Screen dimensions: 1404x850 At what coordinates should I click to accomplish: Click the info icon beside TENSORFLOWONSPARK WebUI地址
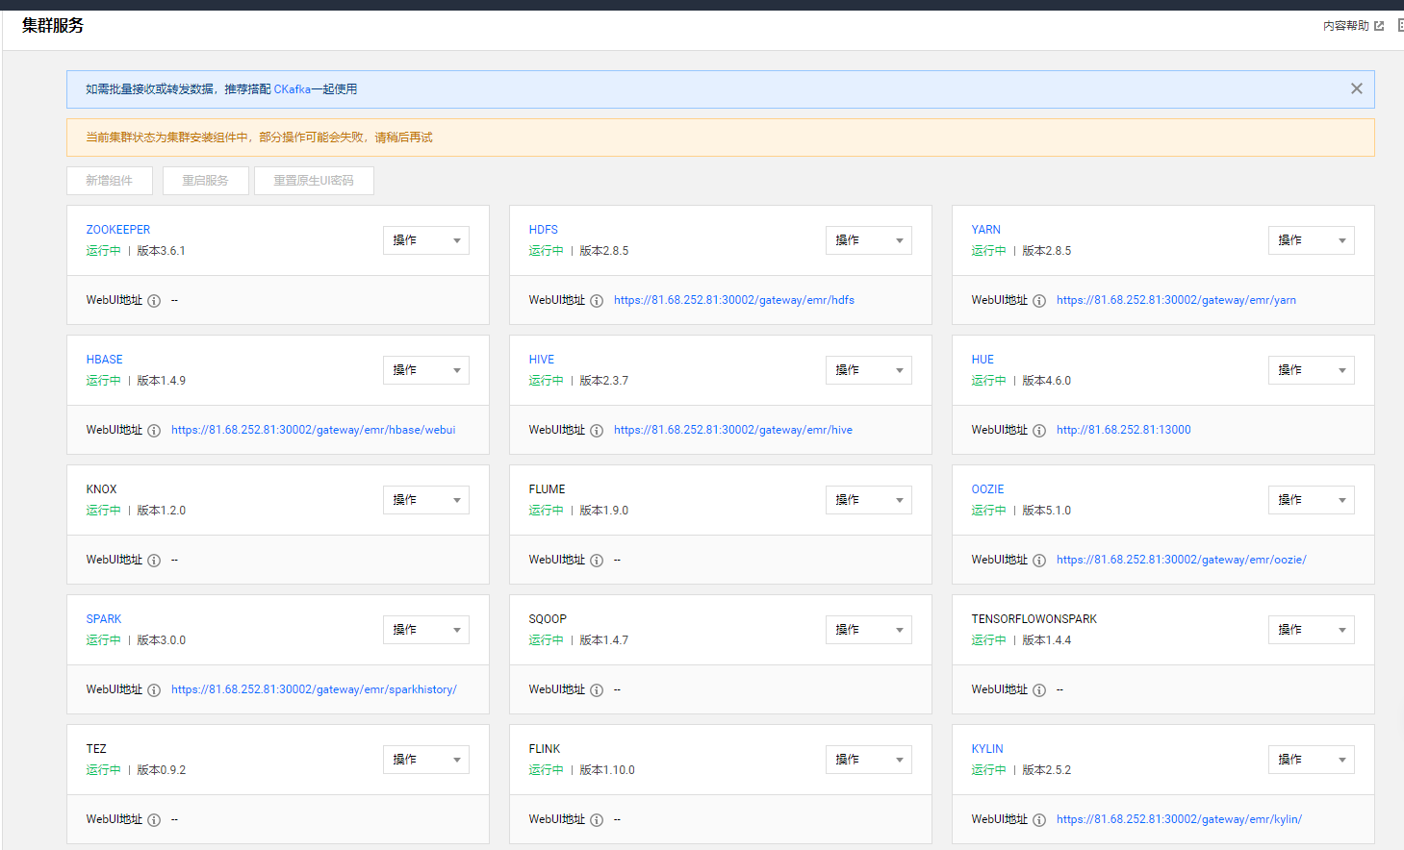(x=1039, y=690)
